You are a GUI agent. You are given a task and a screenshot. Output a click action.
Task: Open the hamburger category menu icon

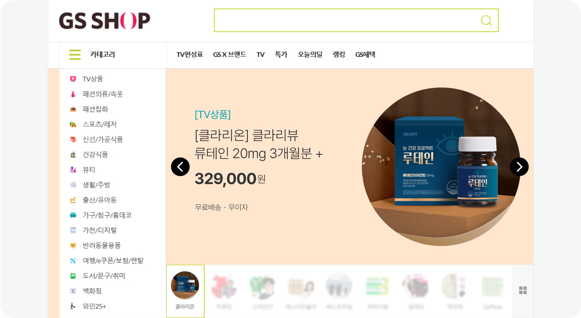75,55
